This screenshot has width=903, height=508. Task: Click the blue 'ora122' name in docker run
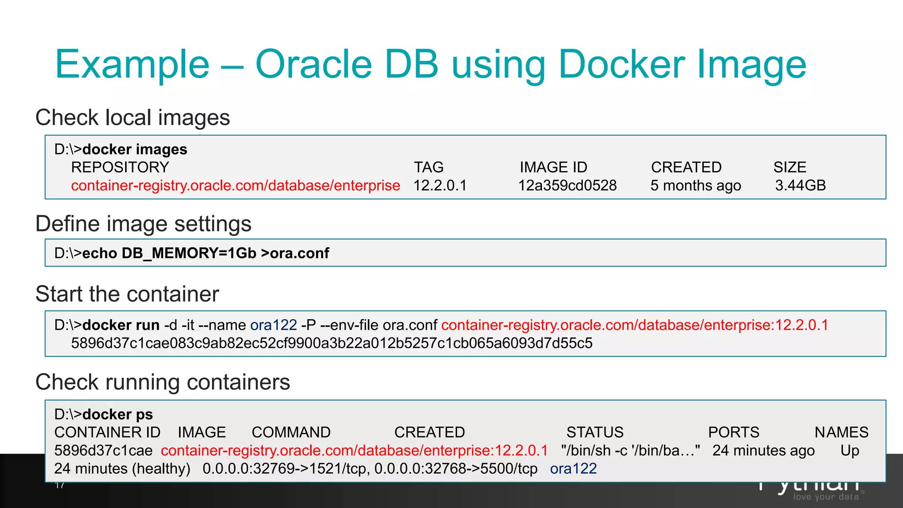click(x=274, y=325)
